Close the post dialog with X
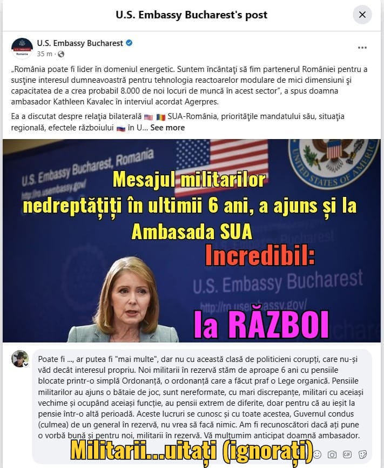This screenshot has width=384, height=468. 362,15
